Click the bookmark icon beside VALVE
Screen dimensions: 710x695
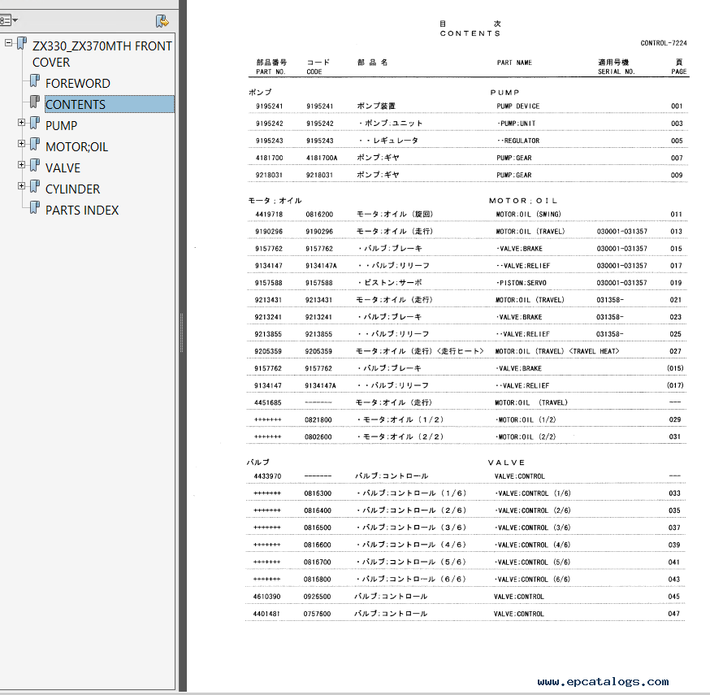pos(35,165)
